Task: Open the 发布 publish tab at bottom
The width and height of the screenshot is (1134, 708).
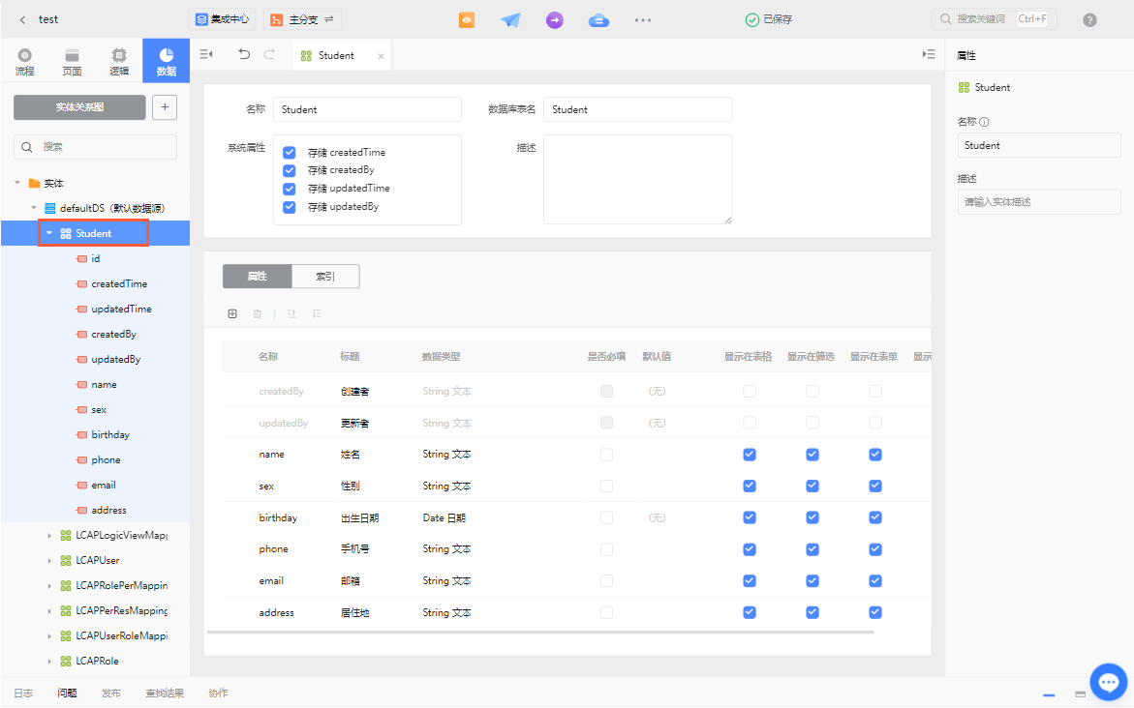Action: [x=110, y=693]
